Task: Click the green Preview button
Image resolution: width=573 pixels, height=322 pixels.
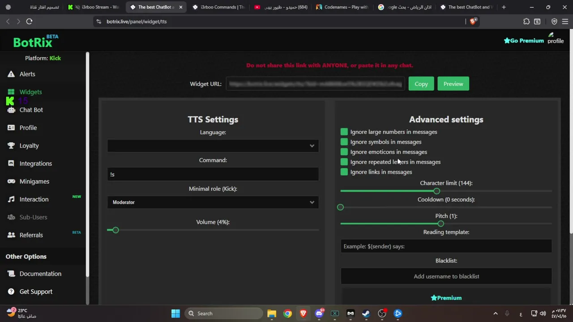Action: (x=453, y=84)
